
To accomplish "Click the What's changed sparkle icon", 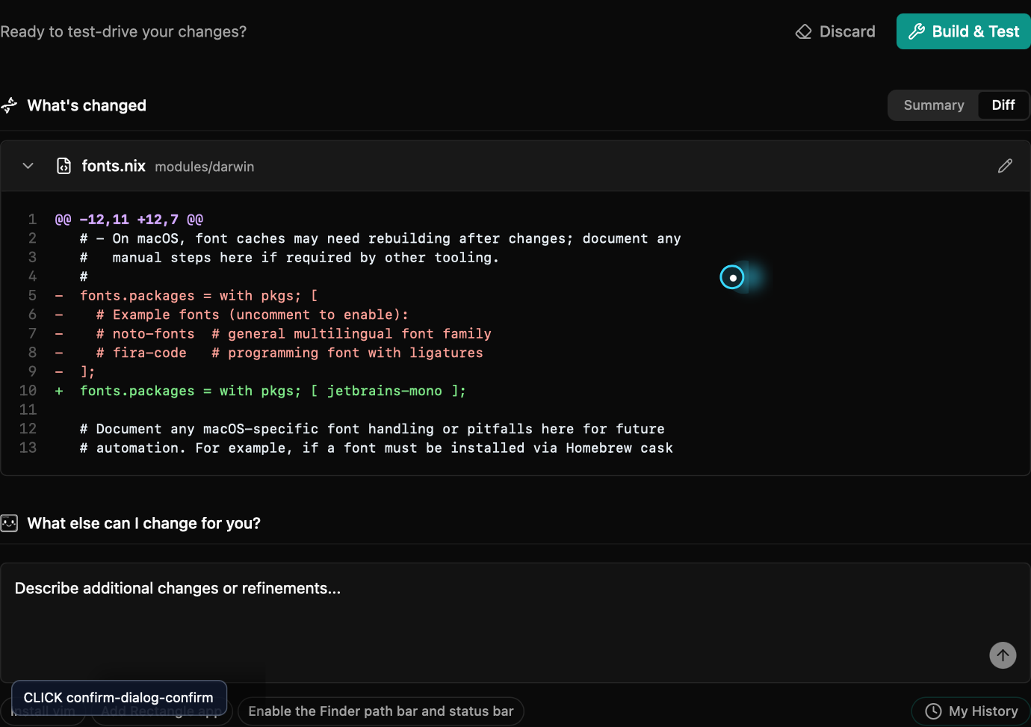I will pos(9,105).
